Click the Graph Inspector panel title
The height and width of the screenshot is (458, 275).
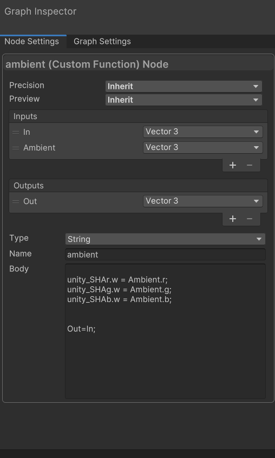pyautogui.click(x=40, y=11)
